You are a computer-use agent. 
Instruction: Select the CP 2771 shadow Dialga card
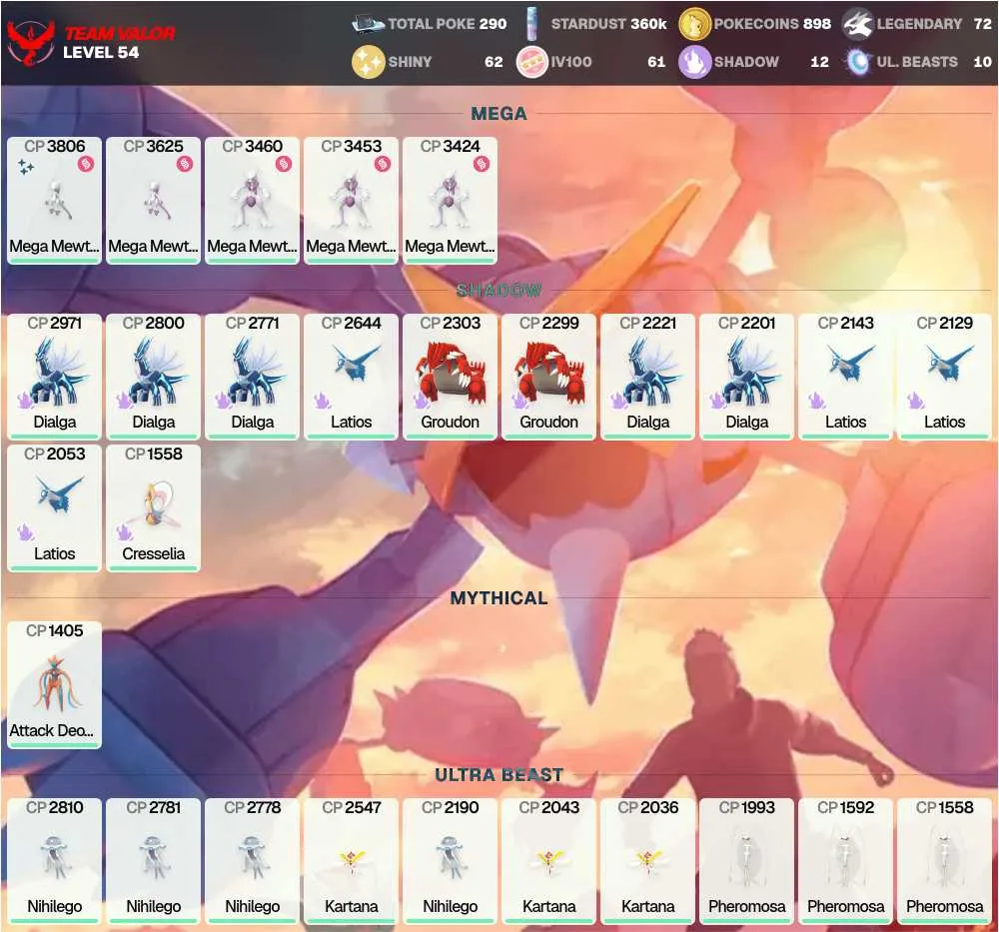(x=253, y=377)
